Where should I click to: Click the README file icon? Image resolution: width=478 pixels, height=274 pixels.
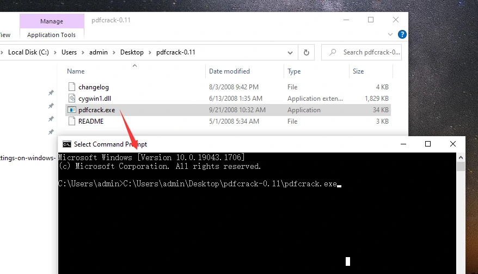72,121
